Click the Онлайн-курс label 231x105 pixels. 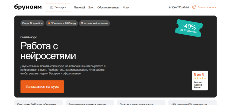coord(29,37)
